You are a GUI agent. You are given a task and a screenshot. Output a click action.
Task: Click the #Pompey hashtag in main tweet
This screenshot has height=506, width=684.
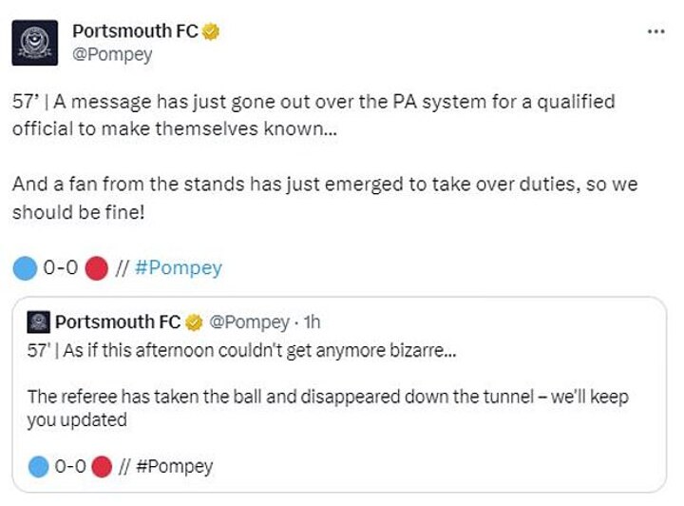(178, 268)
